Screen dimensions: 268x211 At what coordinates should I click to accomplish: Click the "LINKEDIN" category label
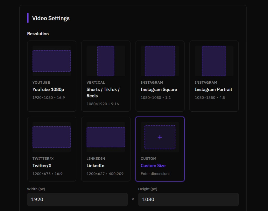[x=96, y=159]
